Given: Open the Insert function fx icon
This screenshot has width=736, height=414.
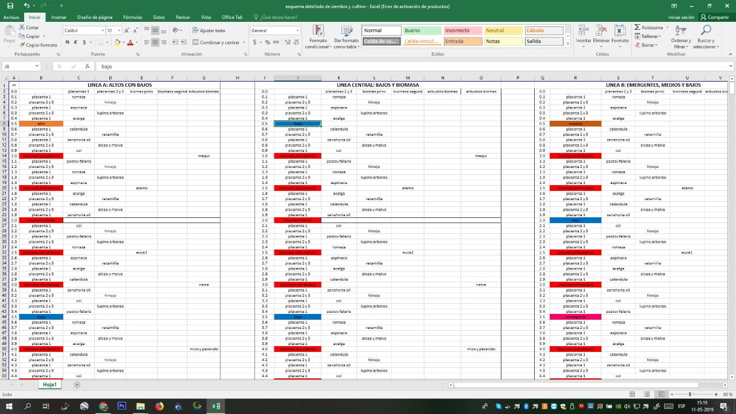Looking at the screenshot, I should point(87,66).
